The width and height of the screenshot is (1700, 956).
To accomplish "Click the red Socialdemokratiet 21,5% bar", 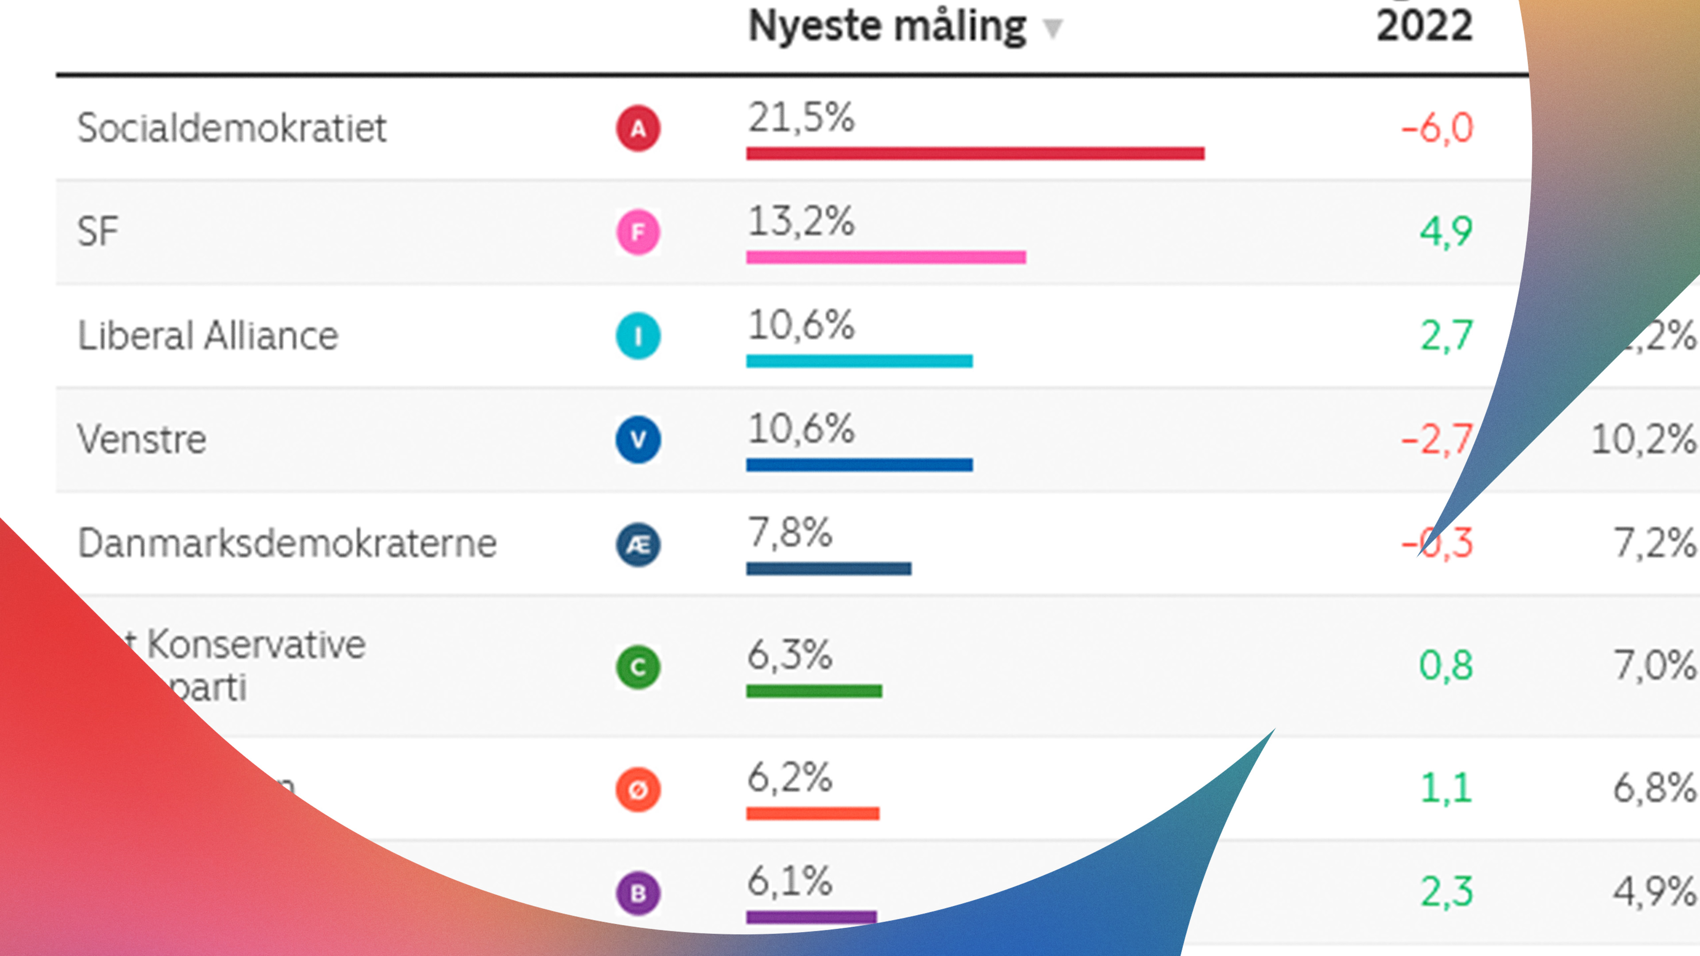I will (x=975, y=153).
